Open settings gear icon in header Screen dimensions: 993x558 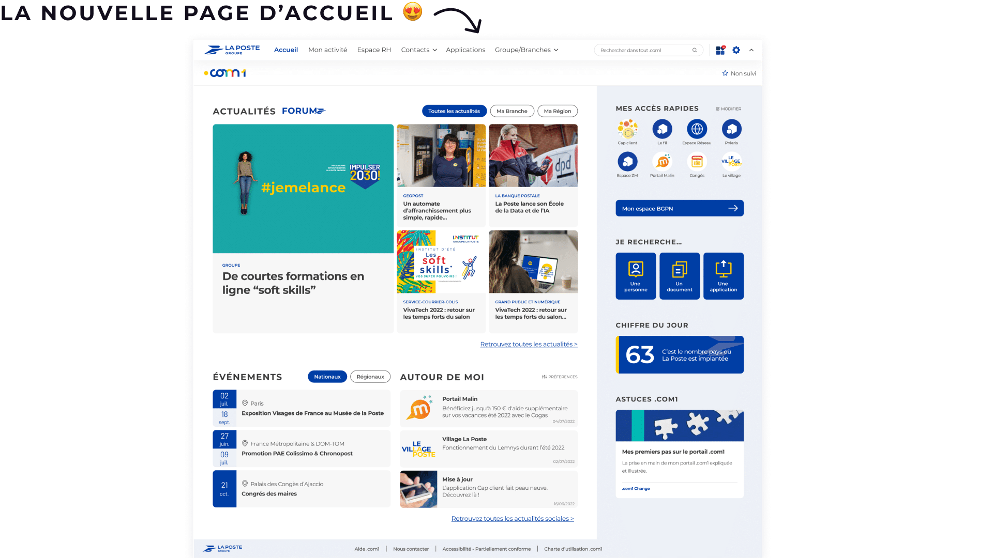click(x=736, y=50)
